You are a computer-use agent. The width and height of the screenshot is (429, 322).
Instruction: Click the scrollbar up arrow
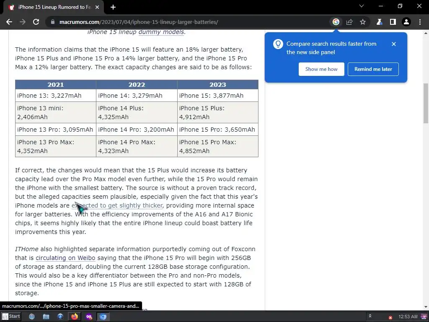[426, 33]
